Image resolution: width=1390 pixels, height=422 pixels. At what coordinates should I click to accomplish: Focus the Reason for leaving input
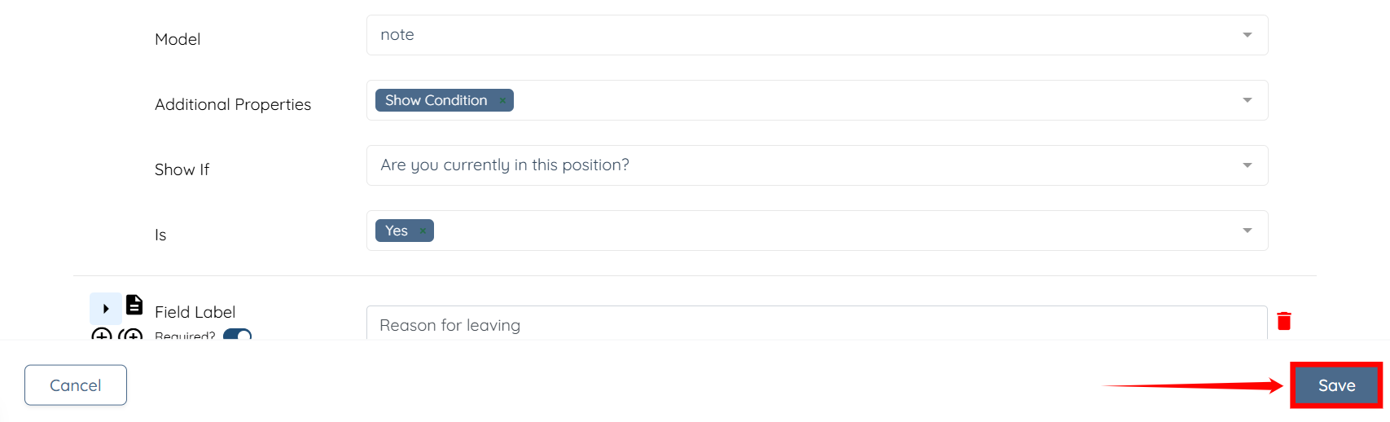814,325
